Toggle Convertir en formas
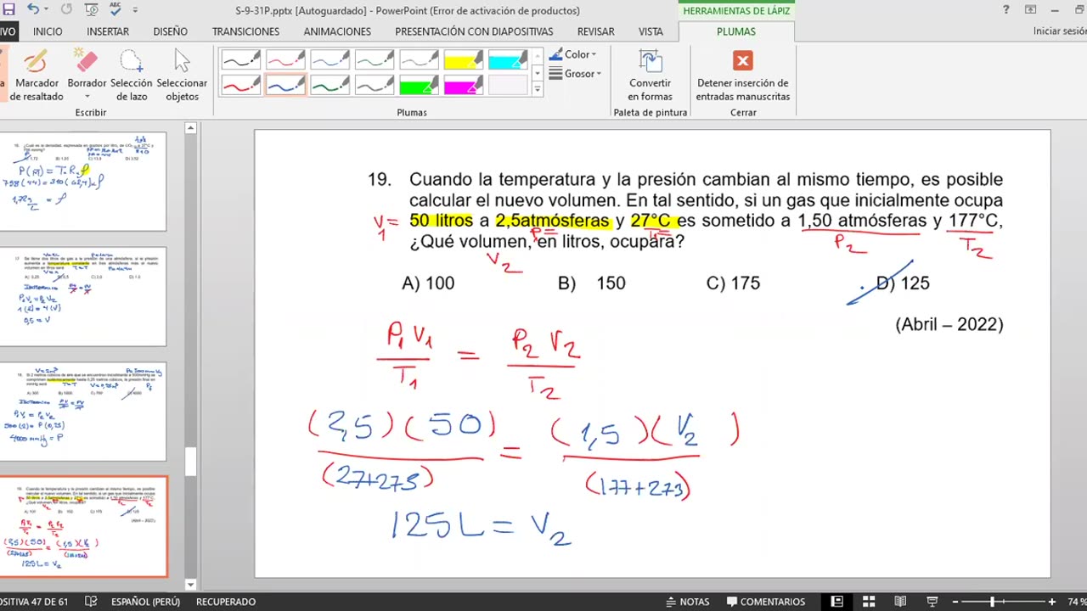Image resolution: width=1087 pixels, height=611 pixels. [651, 76]
